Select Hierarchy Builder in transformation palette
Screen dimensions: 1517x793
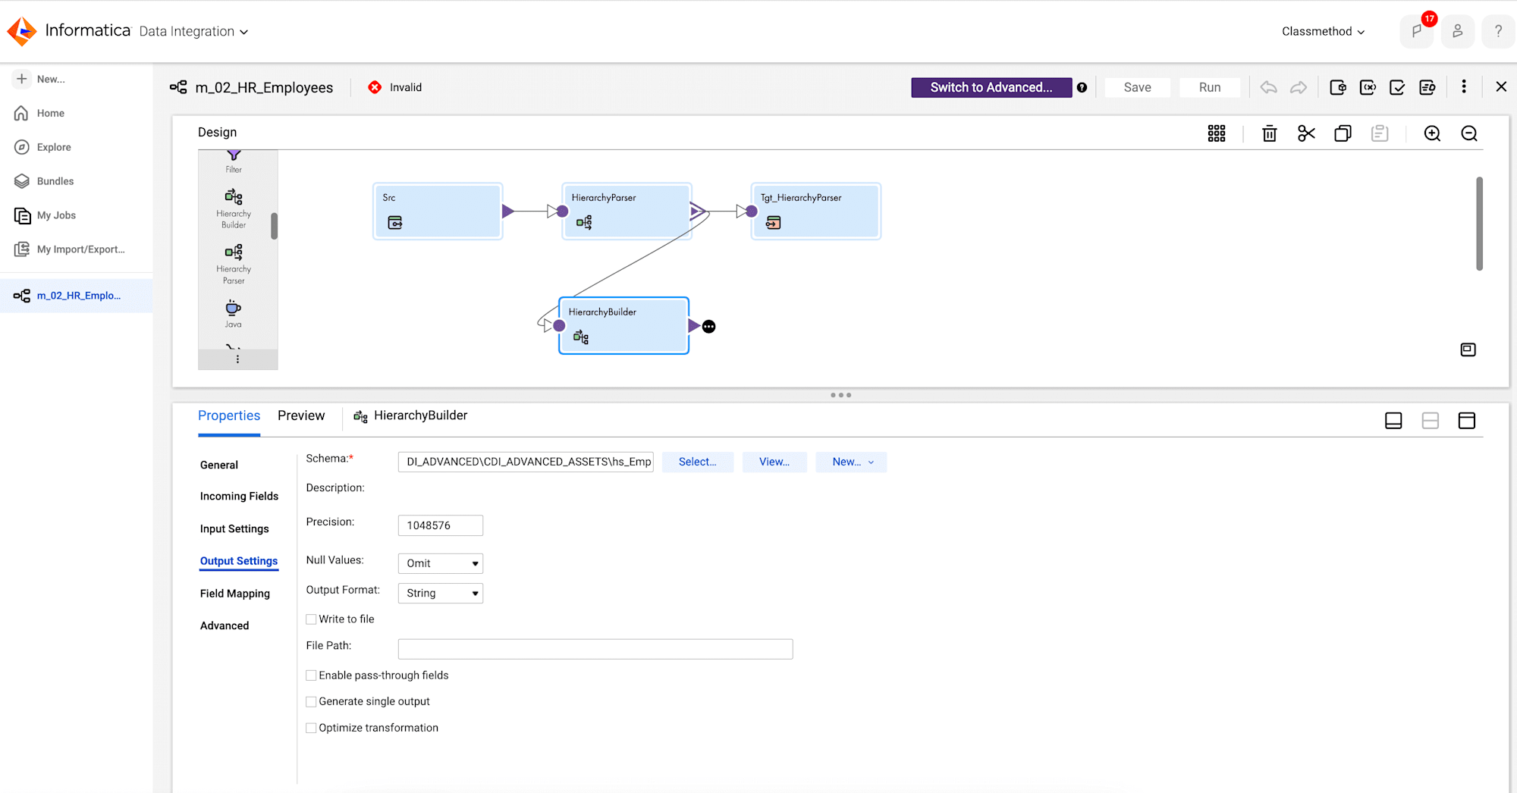click(x=234, y=208)
